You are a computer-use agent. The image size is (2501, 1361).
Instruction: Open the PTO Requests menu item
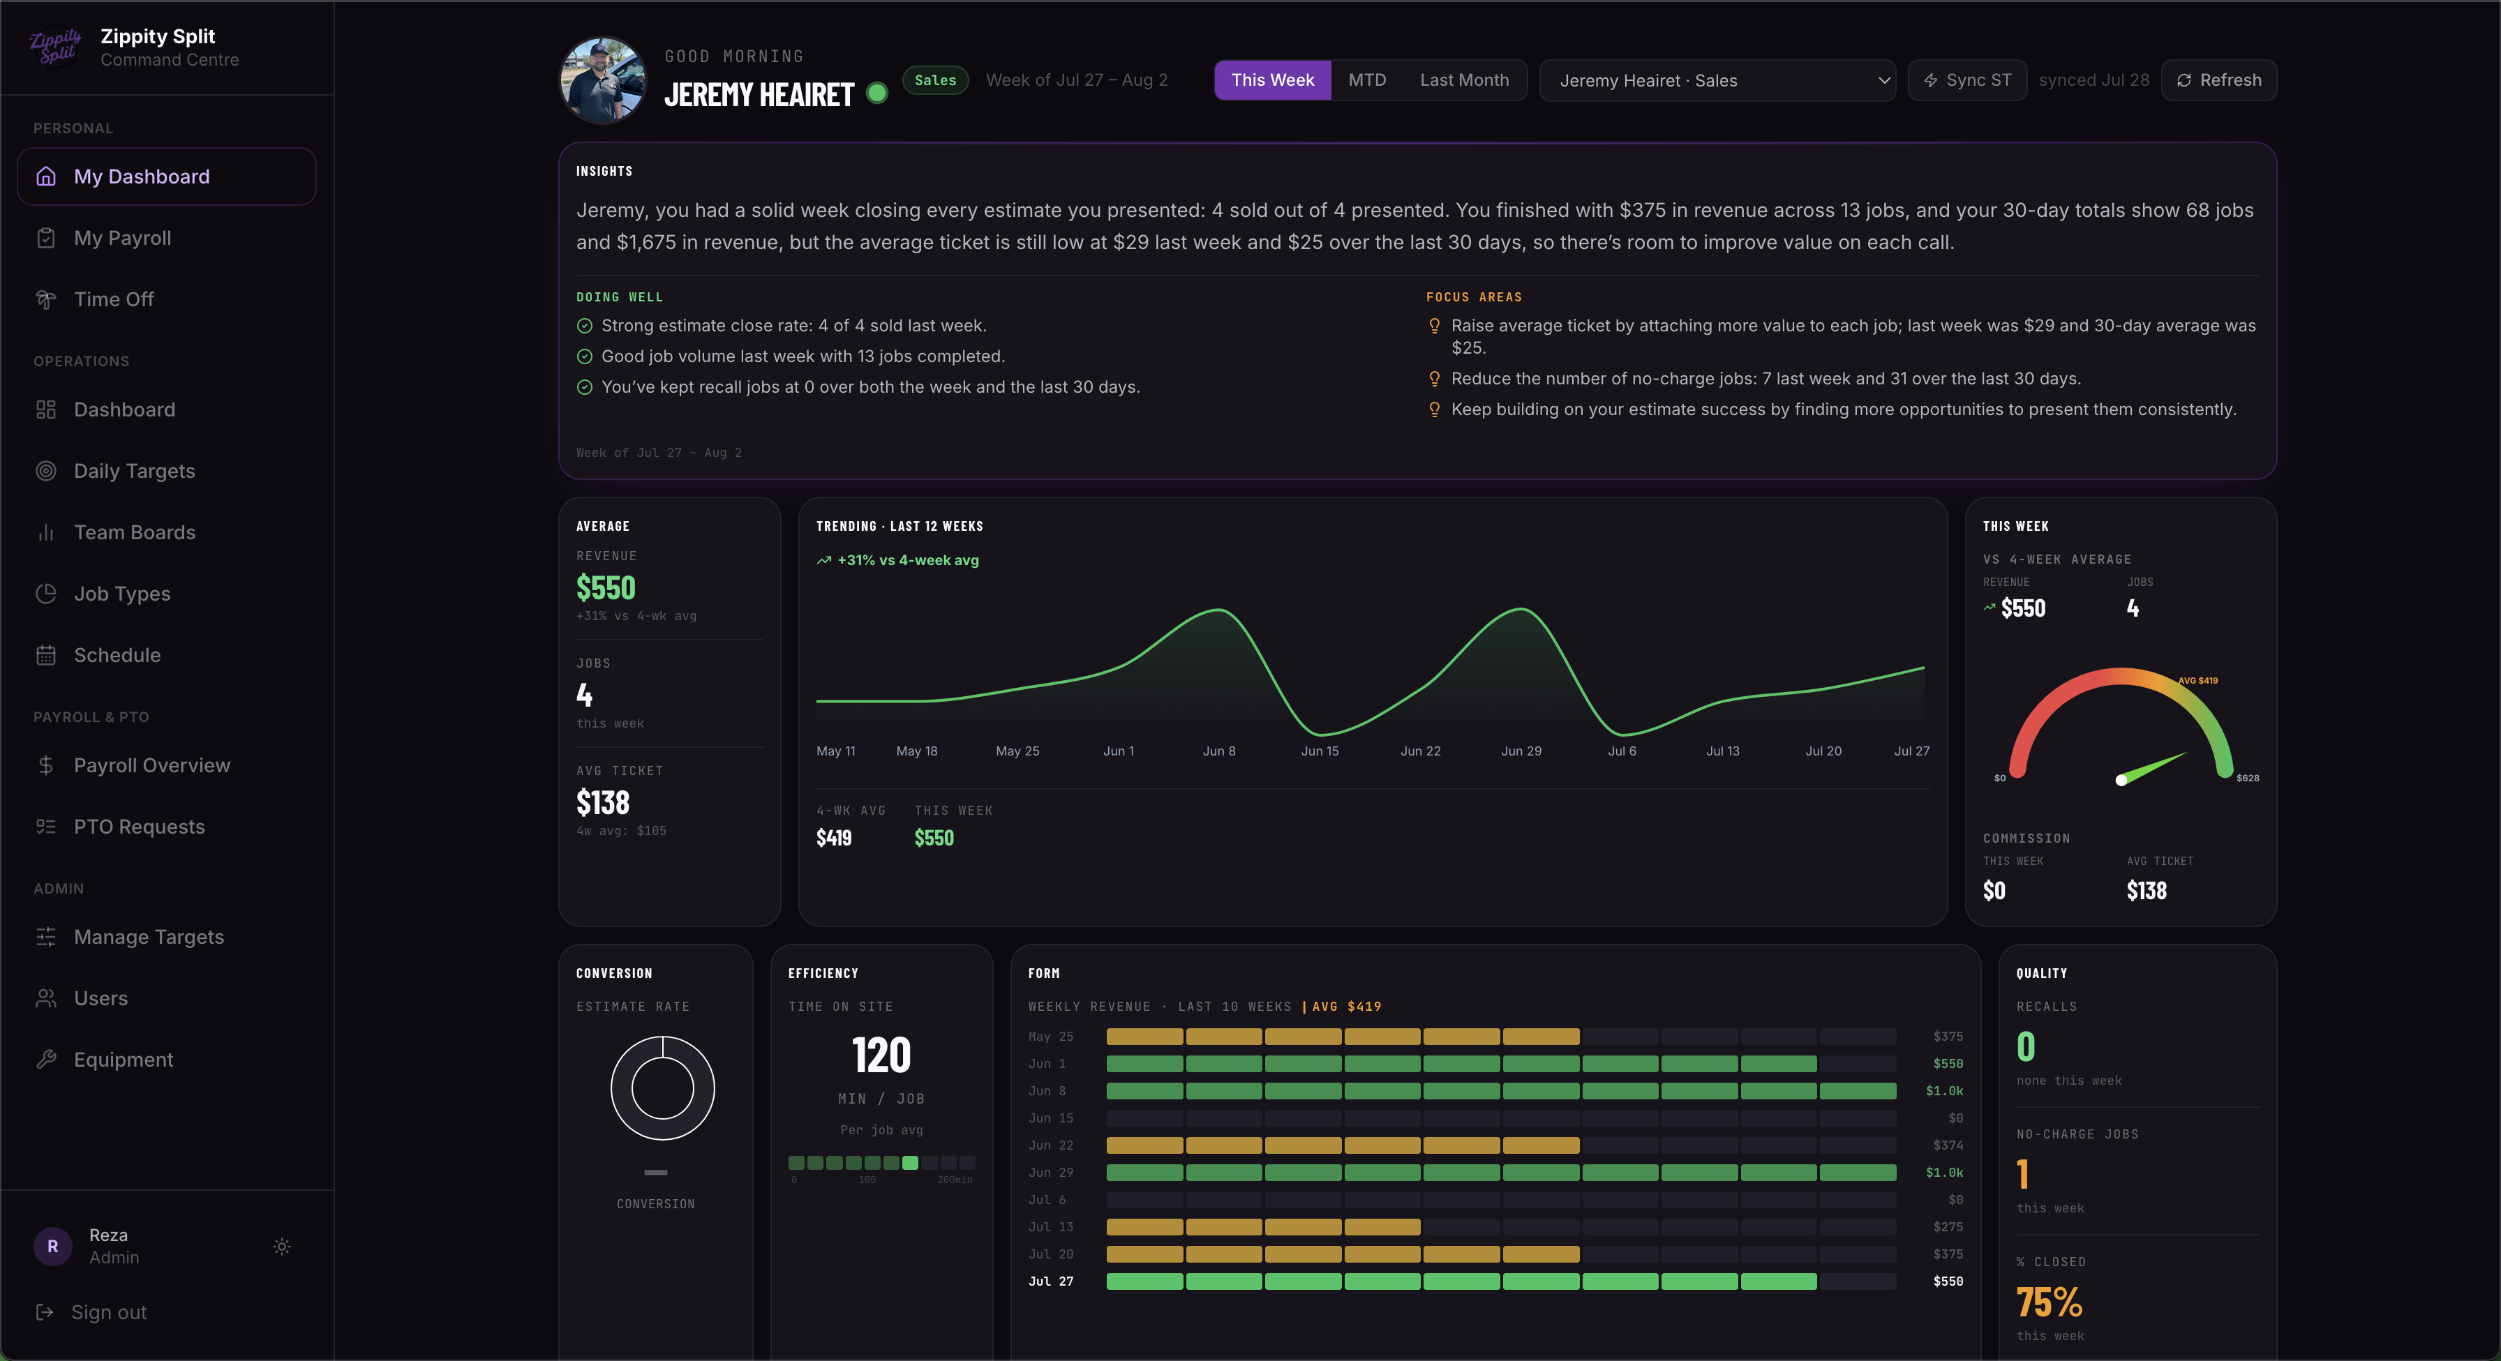167,826
